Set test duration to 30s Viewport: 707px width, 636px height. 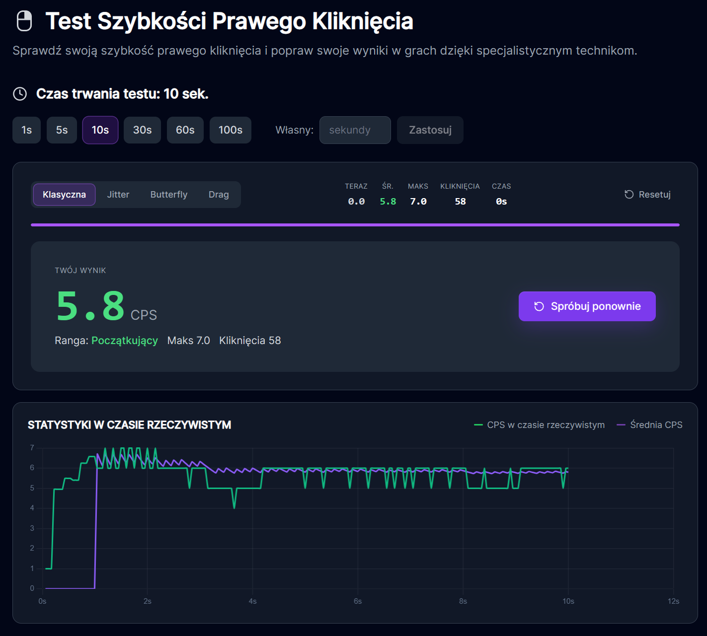142,130
